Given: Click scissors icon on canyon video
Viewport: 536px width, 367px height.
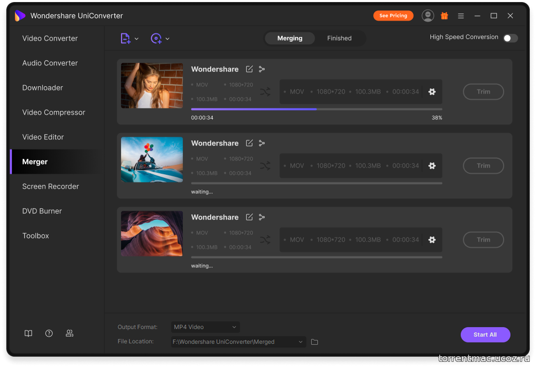Looking at the screenshot, I should (x=262, y=217).
